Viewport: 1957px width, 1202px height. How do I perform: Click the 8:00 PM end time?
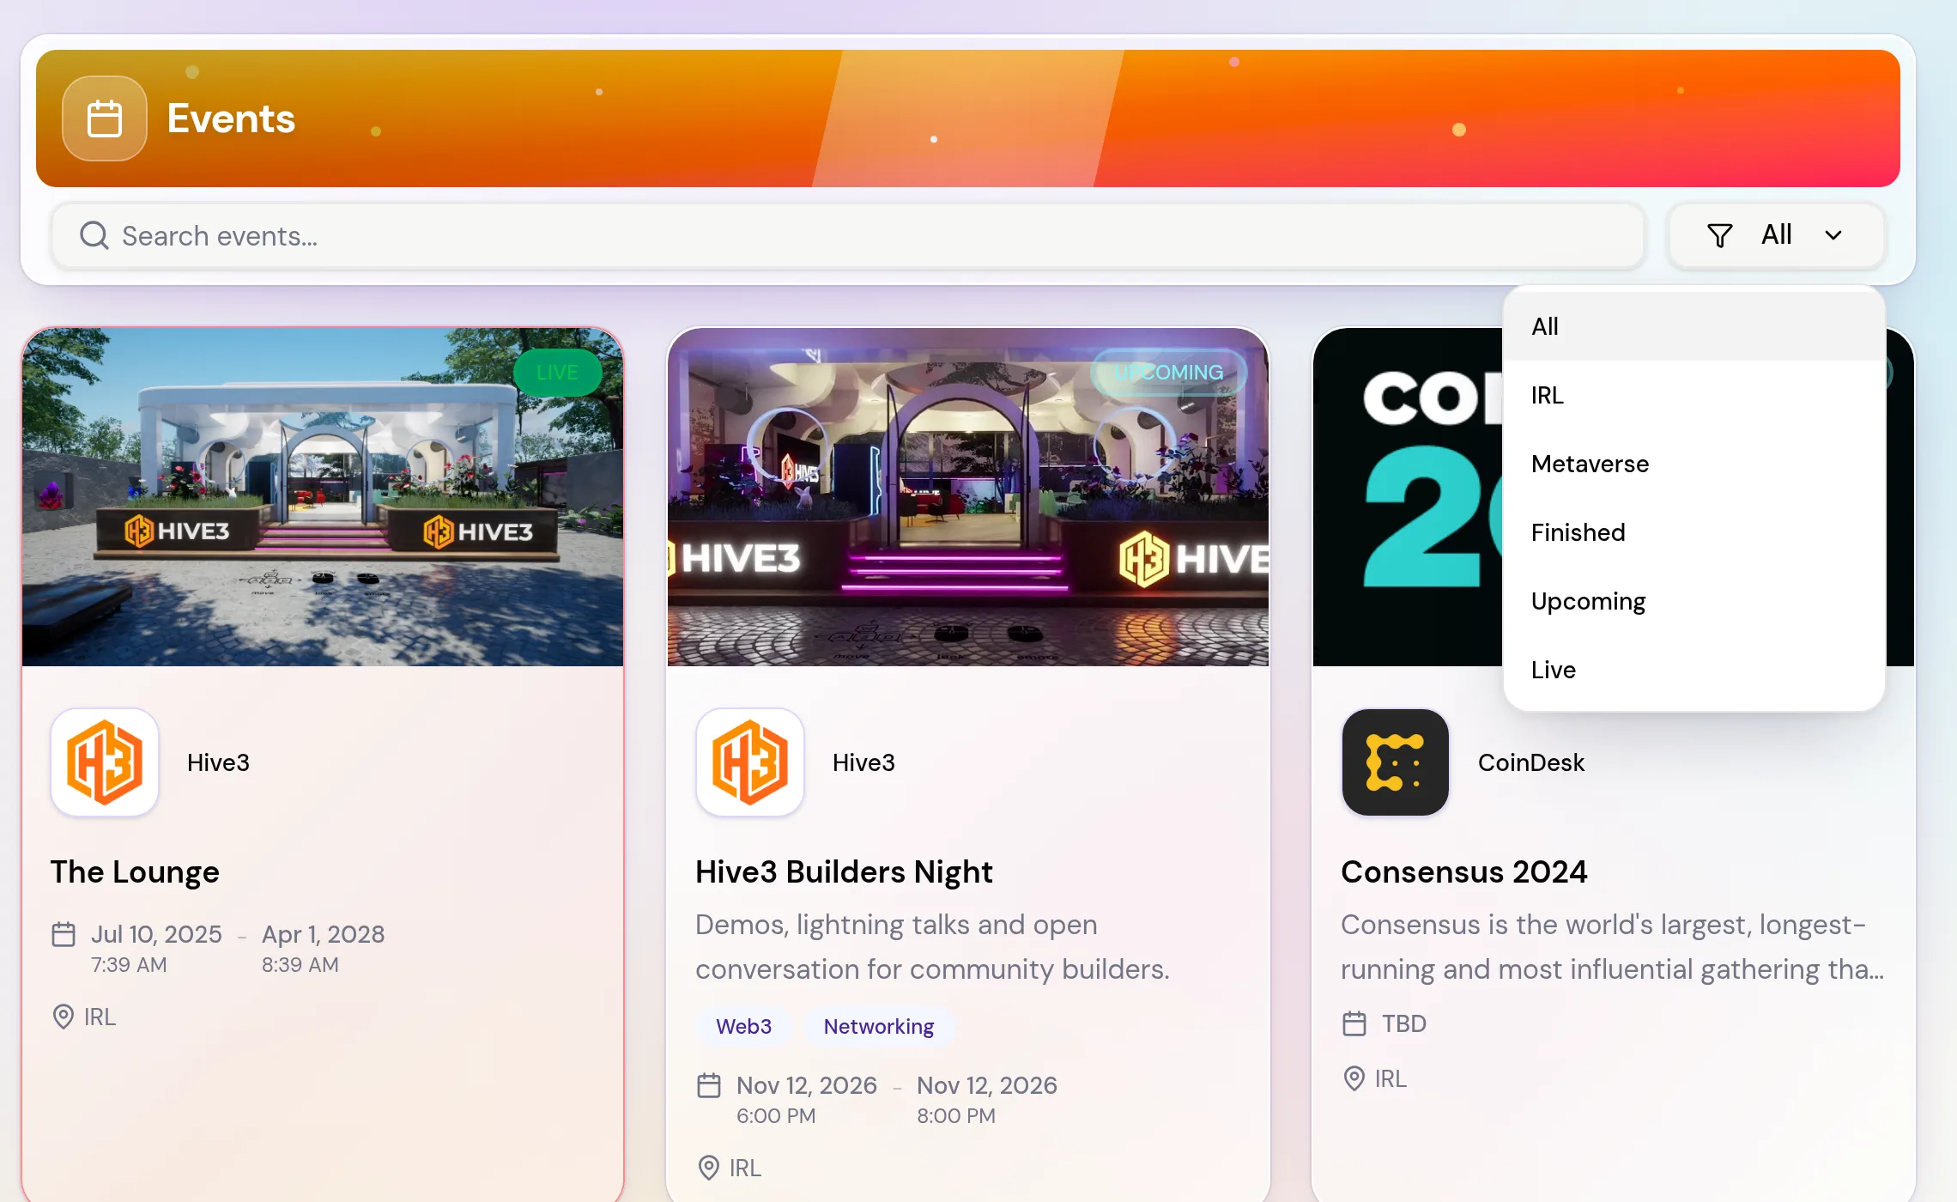[x=956, y=1116]
